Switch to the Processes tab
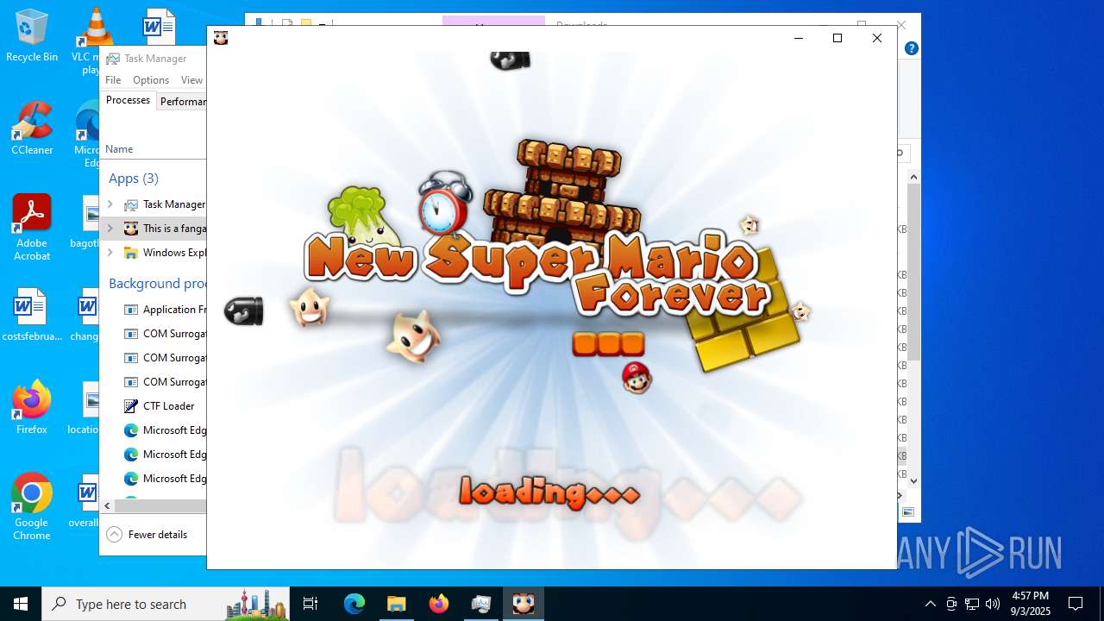 (x=128, y=101)
